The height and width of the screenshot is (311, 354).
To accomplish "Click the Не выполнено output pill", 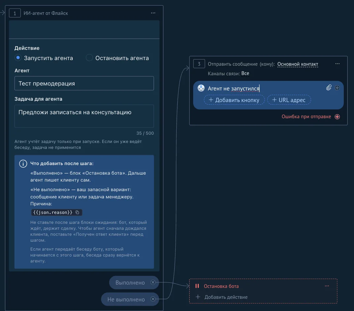I will 130,299.
